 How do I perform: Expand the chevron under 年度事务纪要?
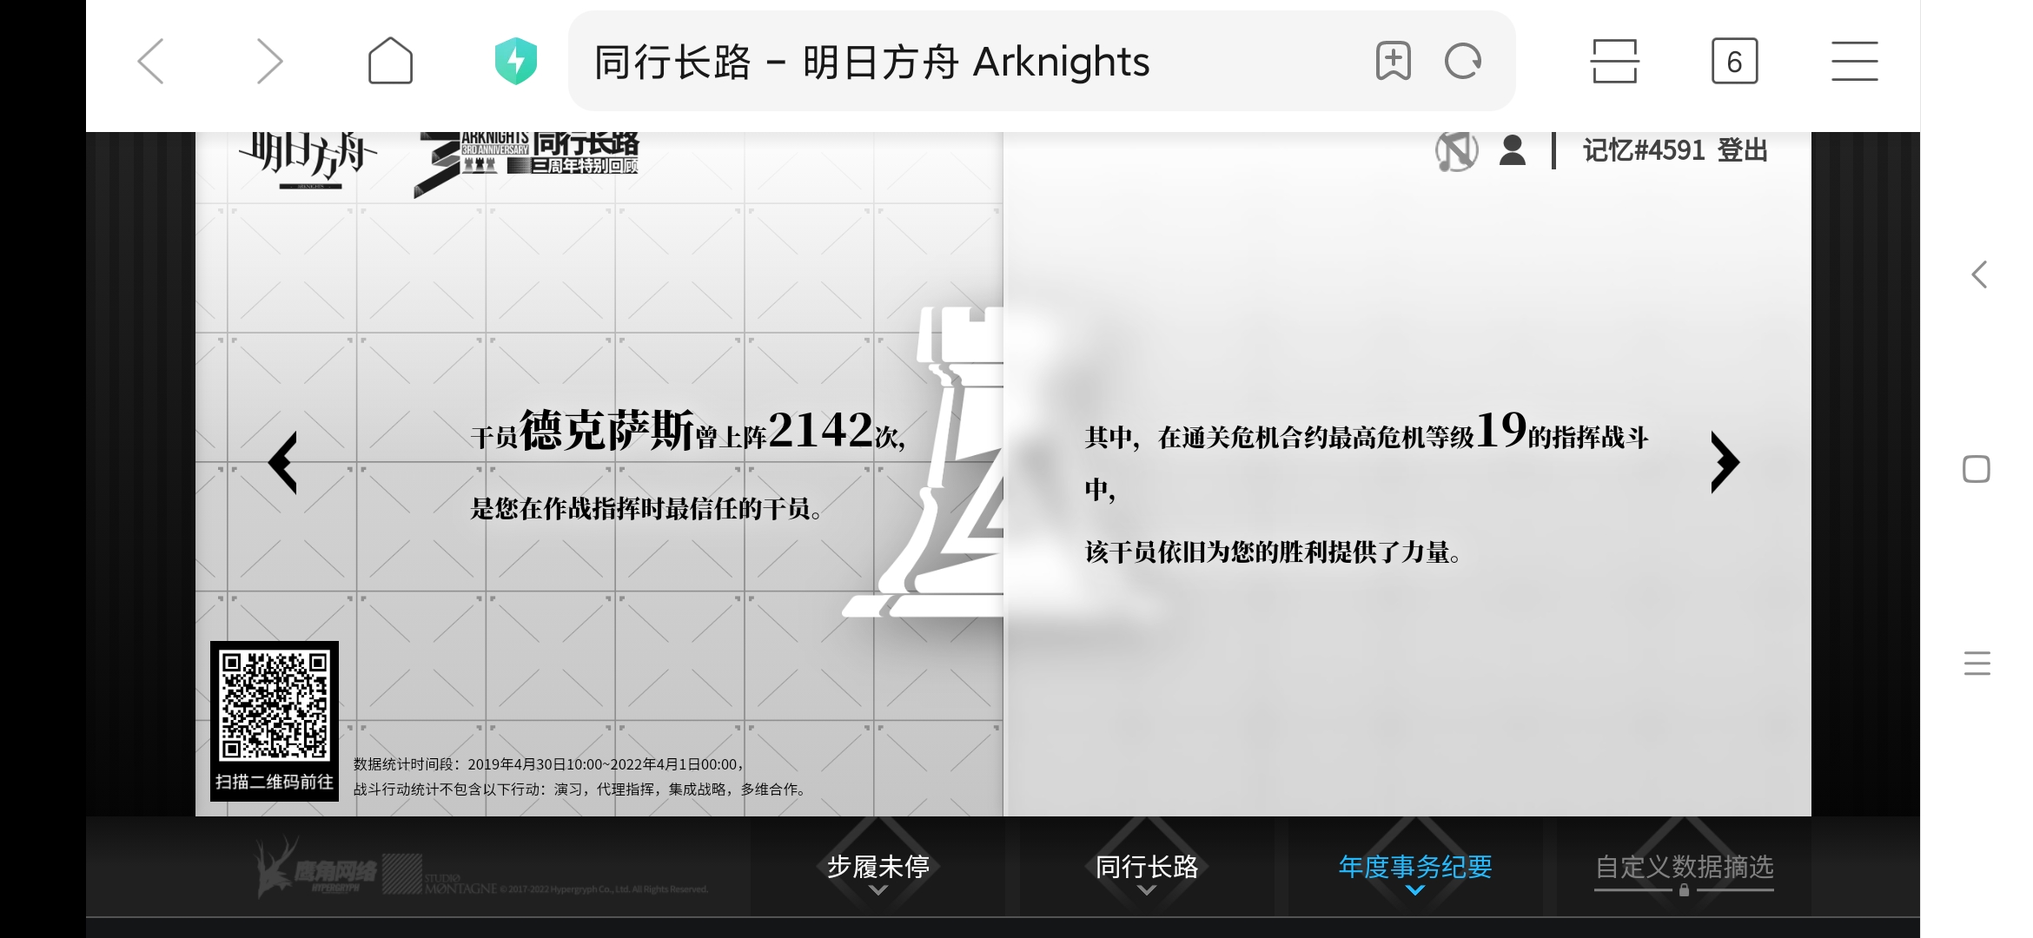click(x=1415, y=890)
